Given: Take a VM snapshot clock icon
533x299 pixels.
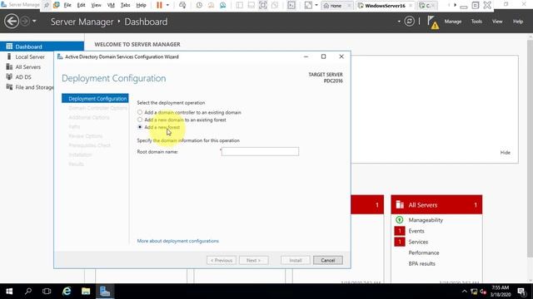Looking at the screenshot, I should point(199,5).
